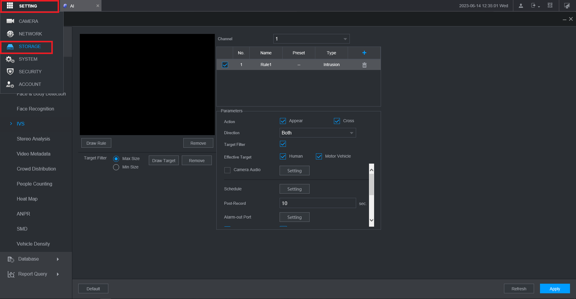Viewport: 576px width, 299px height.
Task: Click the Post-Record seconds input field
Action: [317, 203]
